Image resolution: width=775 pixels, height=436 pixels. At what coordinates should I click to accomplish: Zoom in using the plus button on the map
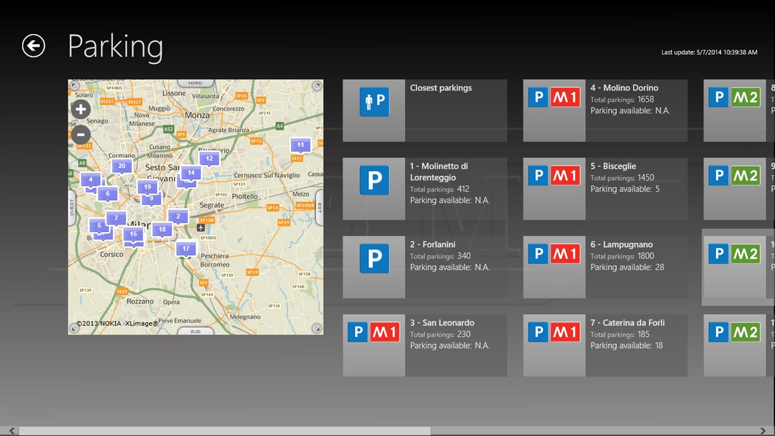point(81,109)
